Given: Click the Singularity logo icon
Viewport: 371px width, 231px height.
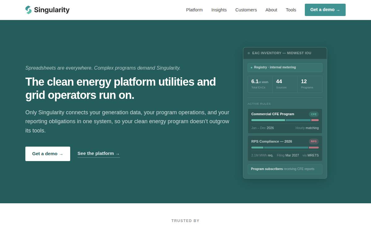Looking at the screenshot, I should 28,10.
